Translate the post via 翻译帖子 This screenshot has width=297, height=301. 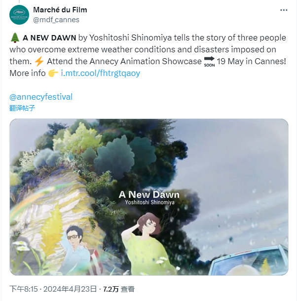22,108
